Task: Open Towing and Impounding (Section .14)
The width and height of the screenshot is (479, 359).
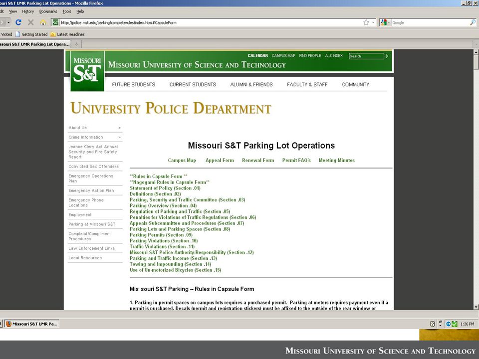Action: (x=170, y=264)
